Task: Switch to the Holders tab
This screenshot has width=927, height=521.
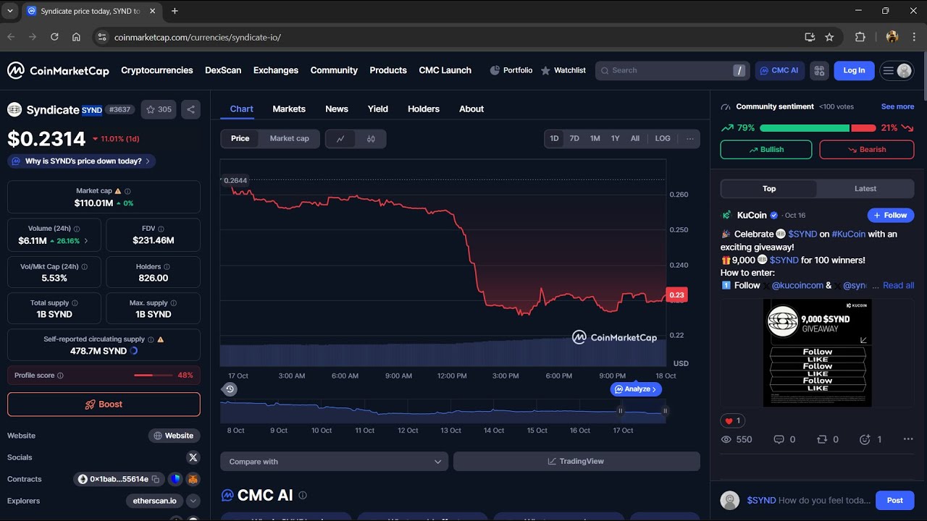Action: [424, 109]
